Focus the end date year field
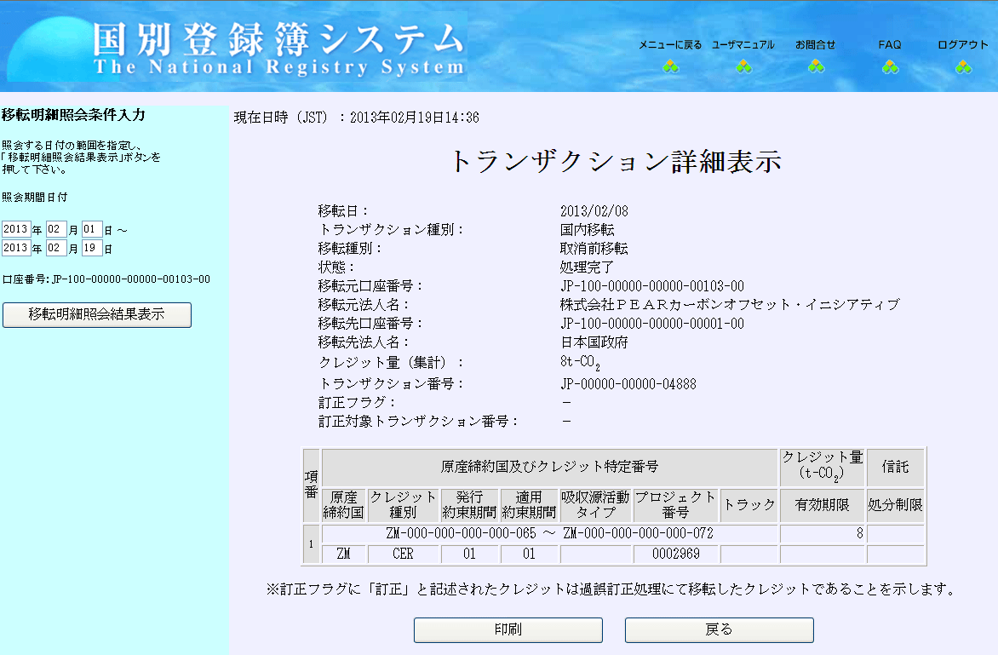 coord(15,248)
